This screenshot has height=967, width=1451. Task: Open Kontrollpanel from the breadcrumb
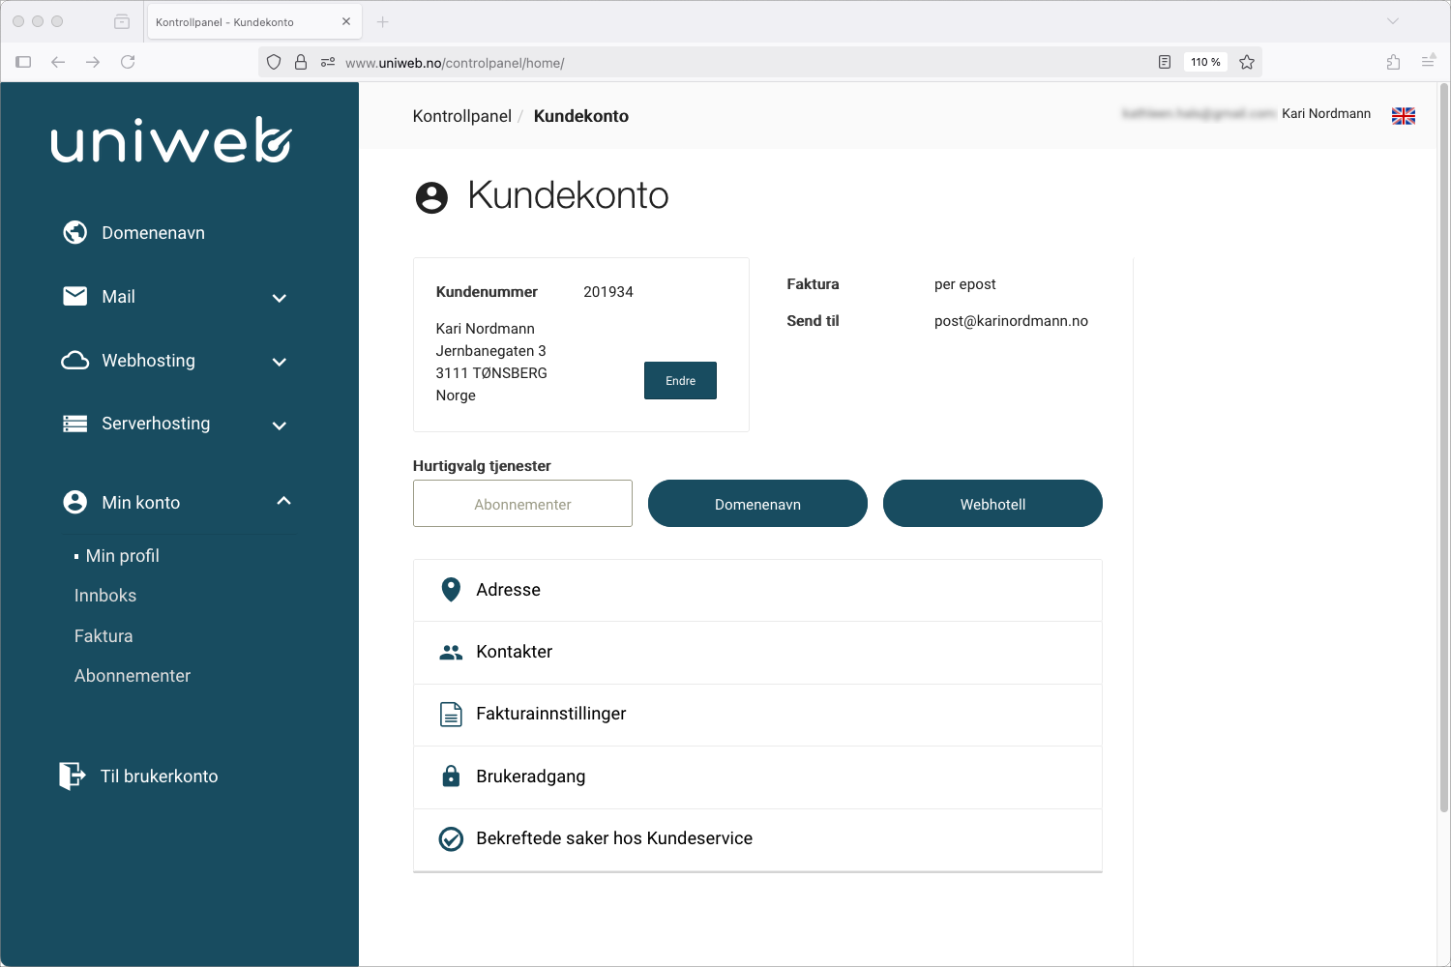tap(461, 116)
